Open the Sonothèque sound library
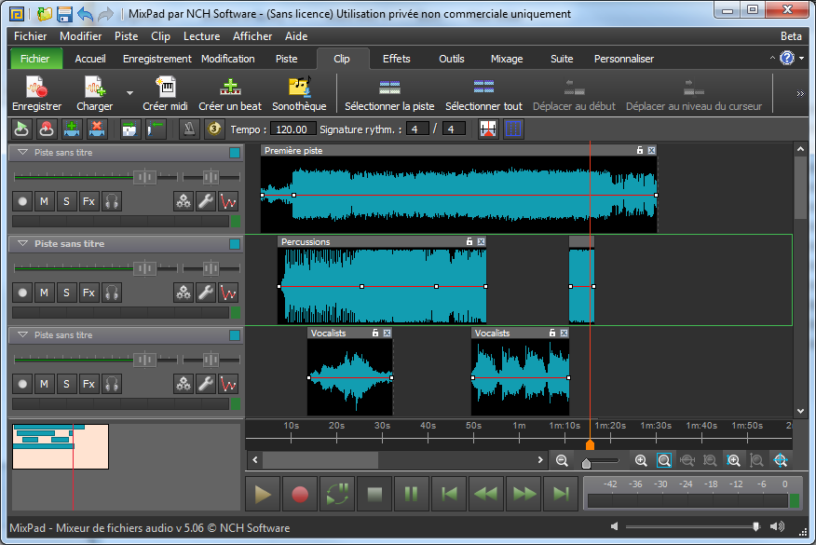This screenshot has height=545, width=816. coord(299,94)
